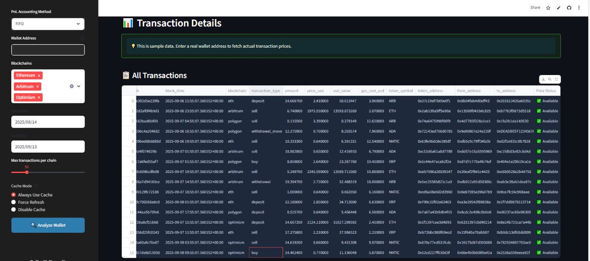Select the price cell 2124.110000
The width and height of the screenshot is (590, 261).
318,222
